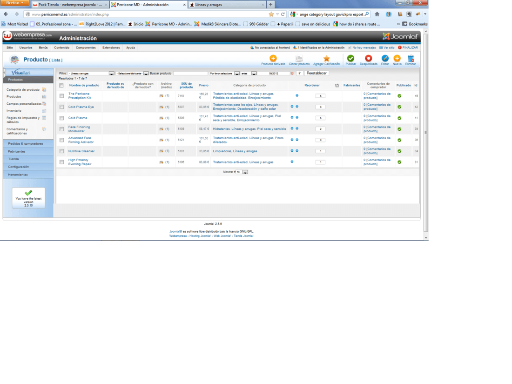This screenshot has height=384, width=512.
Task: Click published status icon for Face Finishing Moisturizer
Action: 399,129
